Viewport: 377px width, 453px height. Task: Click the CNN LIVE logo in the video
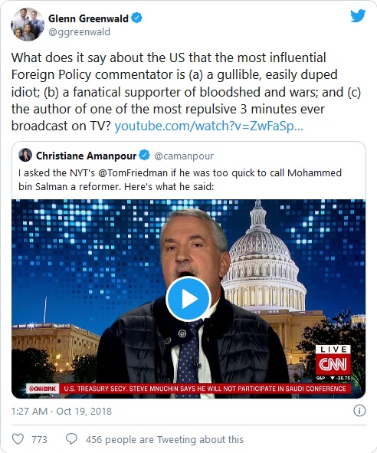point(333,359)
